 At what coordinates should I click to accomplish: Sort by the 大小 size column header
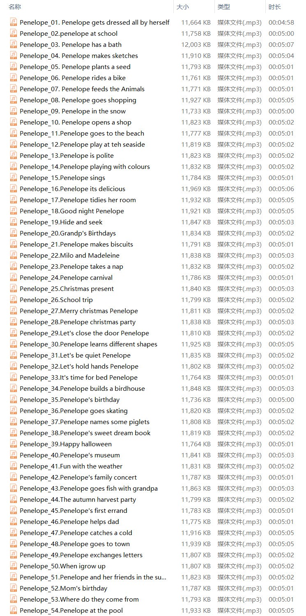[183, 7]
